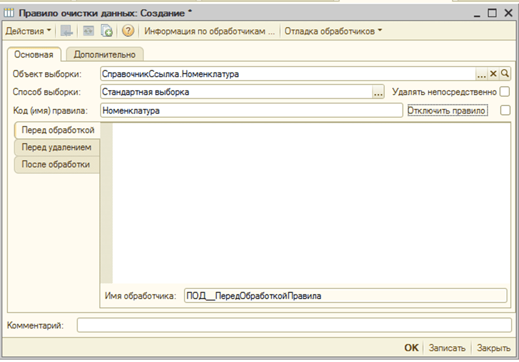Expand the Отладка обработчиков menu
This screenshot has width=519, height=362.
(333, 31)
